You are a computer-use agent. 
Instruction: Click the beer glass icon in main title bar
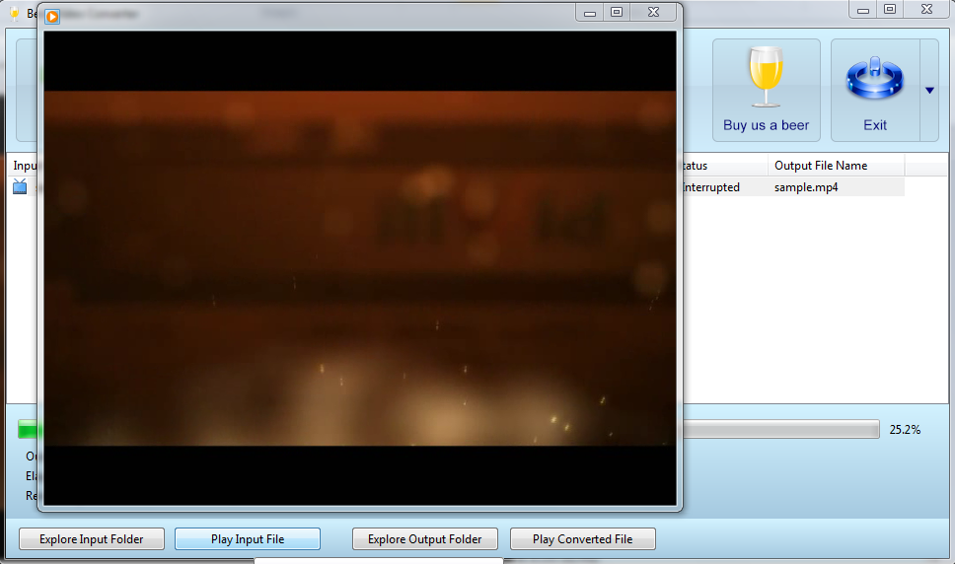pyautogui.click(x=15, y=13)
